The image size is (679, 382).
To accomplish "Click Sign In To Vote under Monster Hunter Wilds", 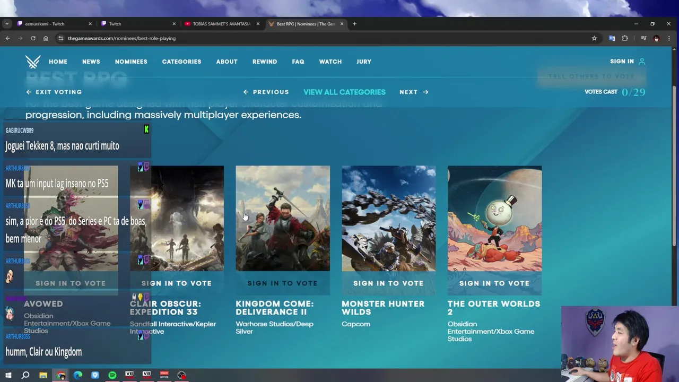I will [388, 283].
